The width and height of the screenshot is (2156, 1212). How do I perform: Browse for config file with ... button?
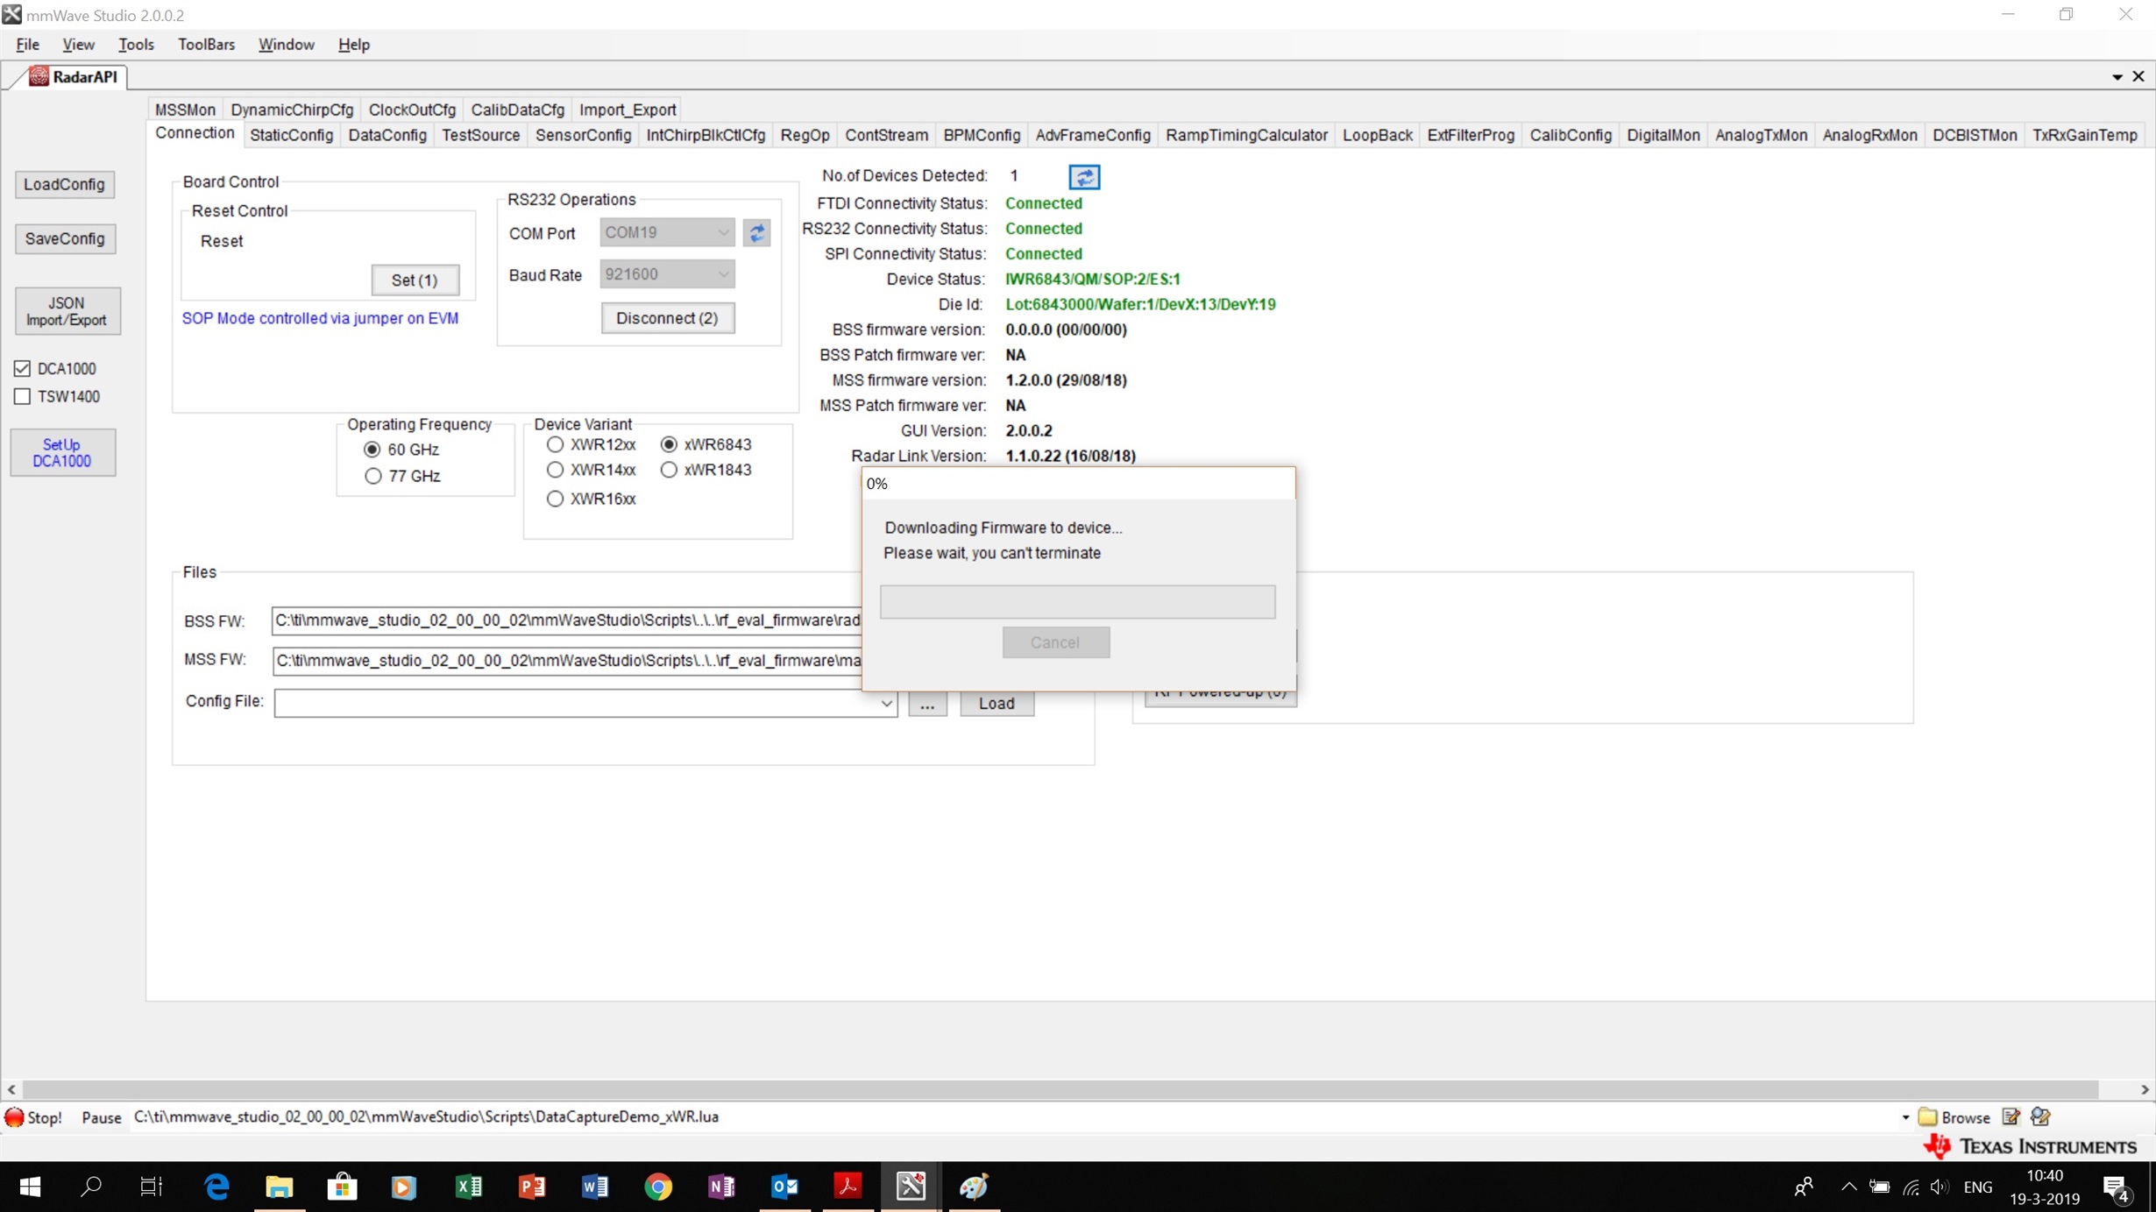point(927,703)
